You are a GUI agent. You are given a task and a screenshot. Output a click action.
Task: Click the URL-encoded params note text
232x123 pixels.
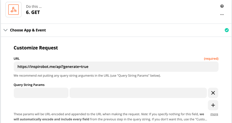[x=110, y=117]
